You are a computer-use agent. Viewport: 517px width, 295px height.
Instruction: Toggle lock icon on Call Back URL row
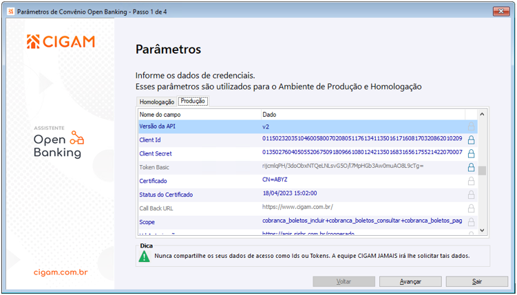pos(471,208)
